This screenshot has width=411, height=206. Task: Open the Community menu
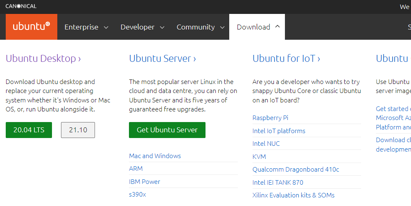tap(201, 27)
